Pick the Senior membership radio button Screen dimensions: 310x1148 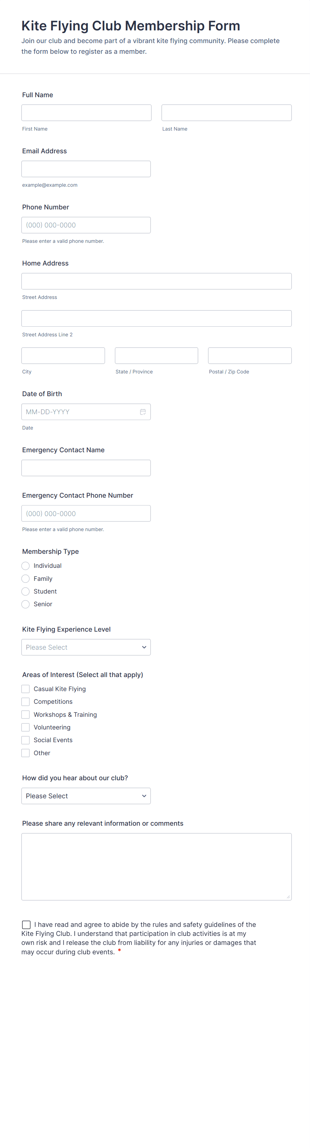(26, 604)
